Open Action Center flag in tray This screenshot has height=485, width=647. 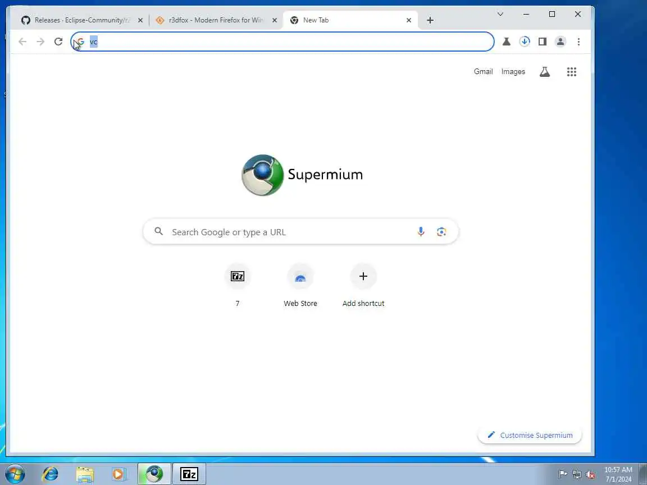562,474
